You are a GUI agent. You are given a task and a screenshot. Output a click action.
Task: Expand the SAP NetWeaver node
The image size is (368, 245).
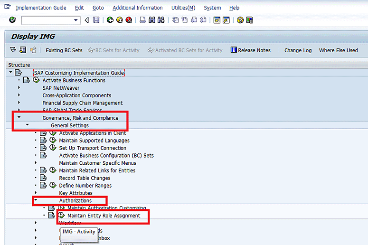tap(19, 88)
